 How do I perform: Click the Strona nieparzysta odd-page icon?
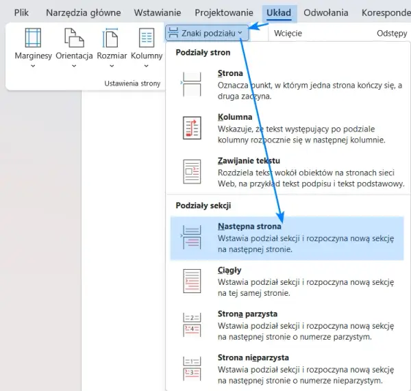click(192, 368)
